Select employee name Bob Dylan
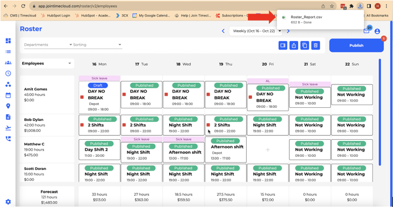Screen dimensions: 393x207 34,120
